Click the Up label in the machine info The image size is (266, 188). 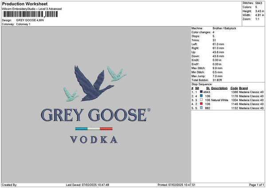(194, 52)
